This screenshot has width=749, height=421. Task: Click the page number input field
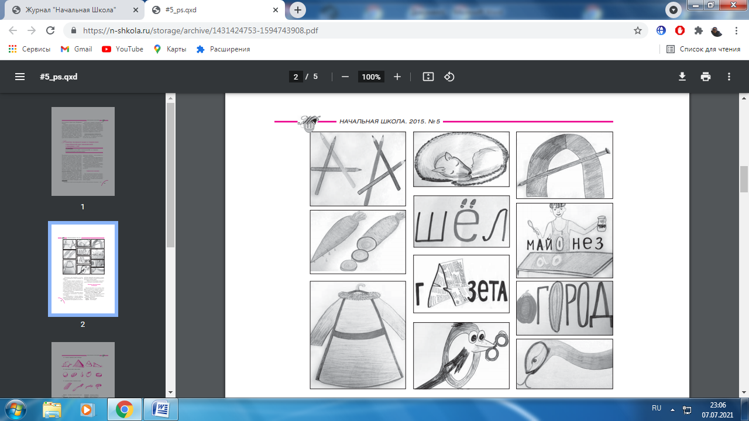click(x=296, y=77)
